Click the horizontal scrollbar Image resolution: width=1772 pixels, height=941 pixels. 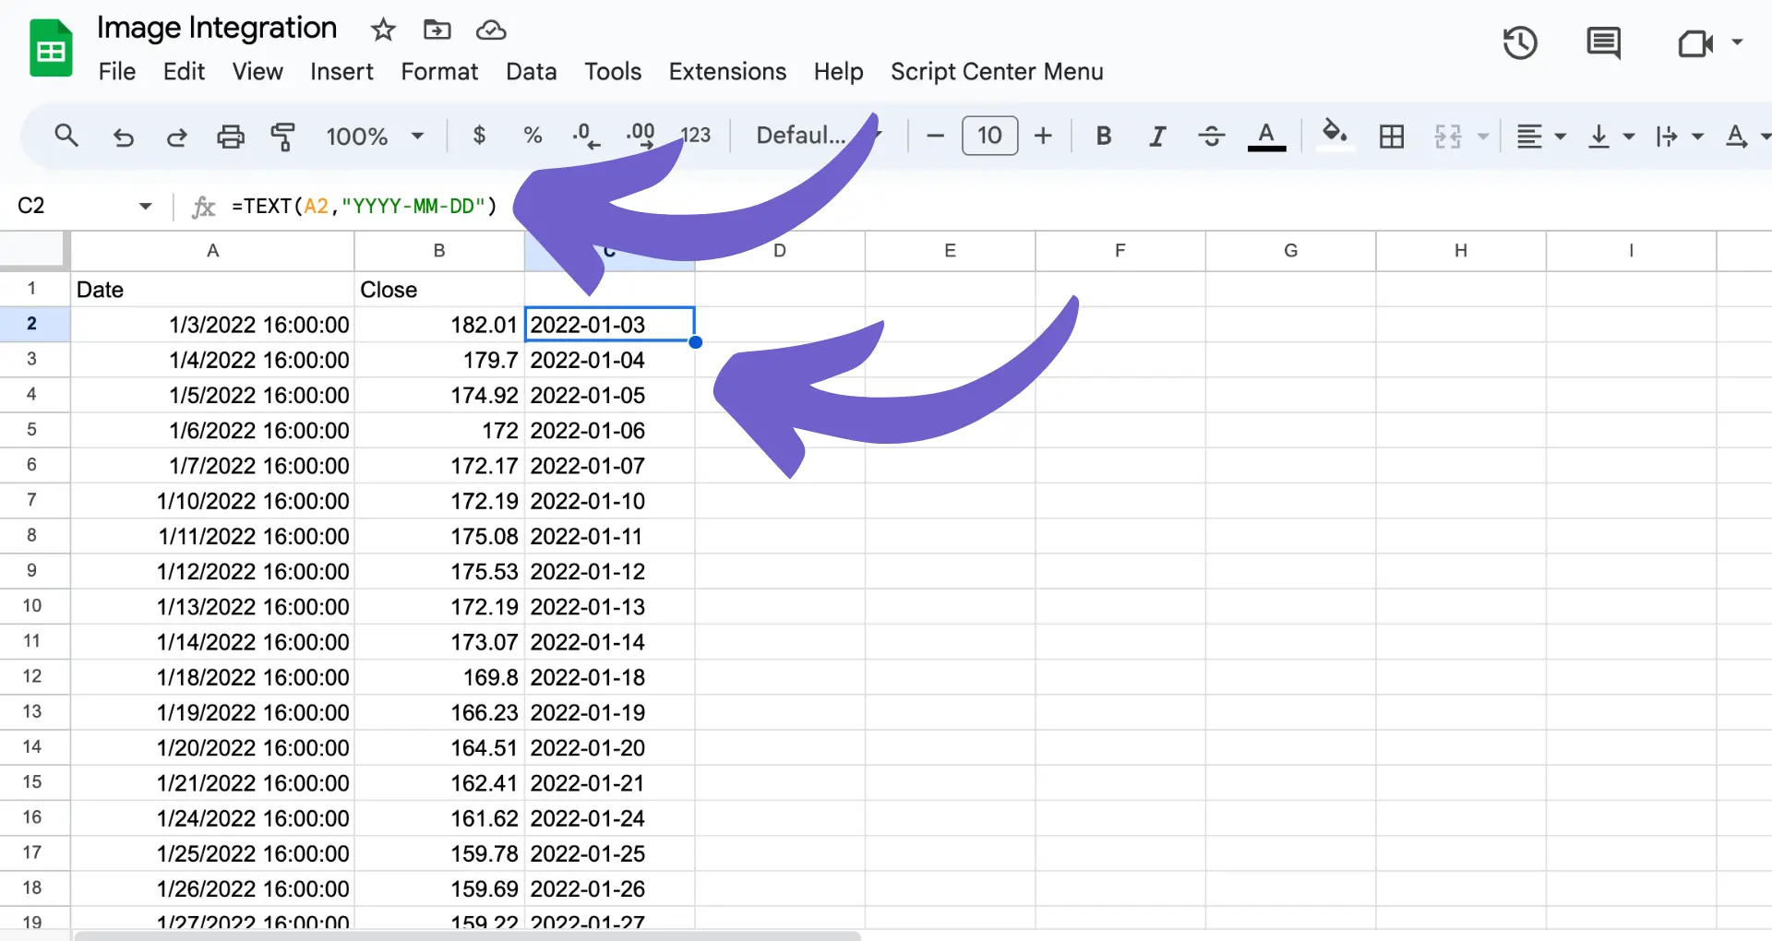[466, 935]
